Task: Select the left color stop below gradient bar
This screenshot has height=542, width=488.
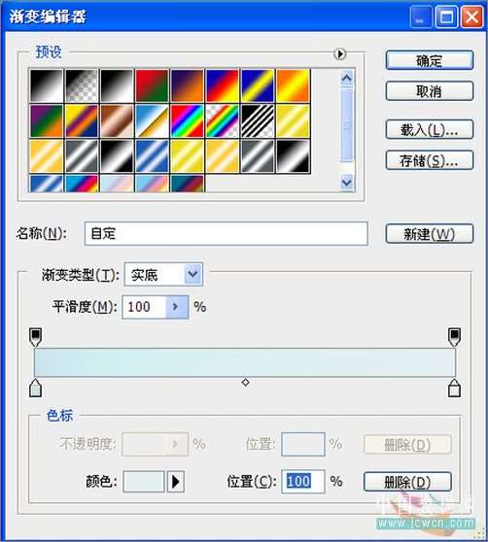Action: 36,388
